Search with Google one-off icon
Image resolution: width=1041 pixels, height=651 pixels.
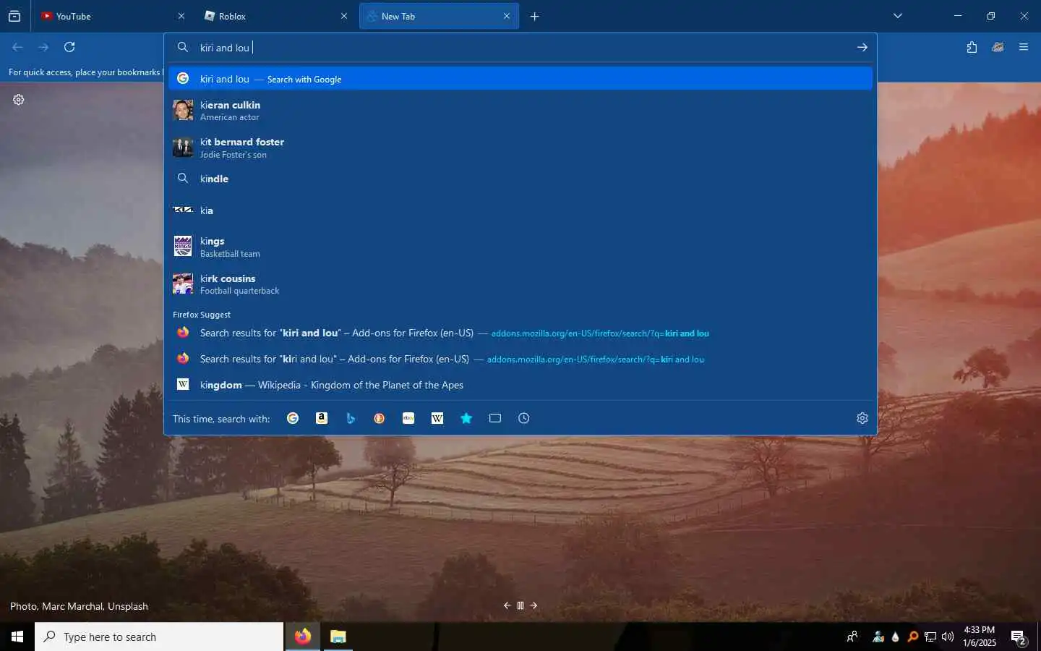click(293, 418)
